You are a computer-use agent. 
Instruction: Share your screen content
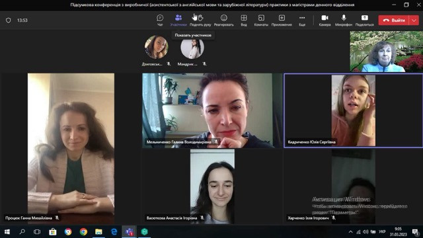tap(364, 20)
